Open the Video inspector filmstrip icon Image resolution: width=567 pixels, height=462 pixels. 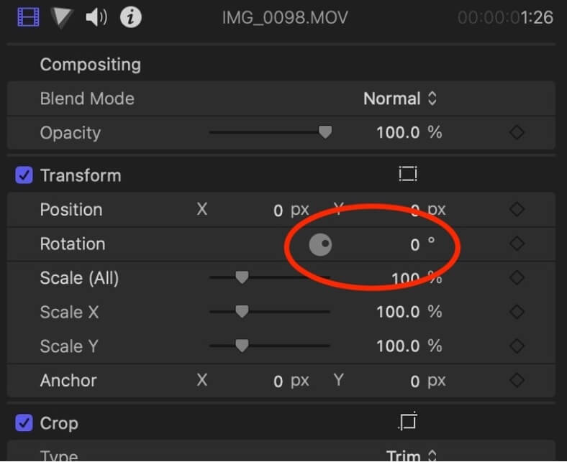coord(29,17)
